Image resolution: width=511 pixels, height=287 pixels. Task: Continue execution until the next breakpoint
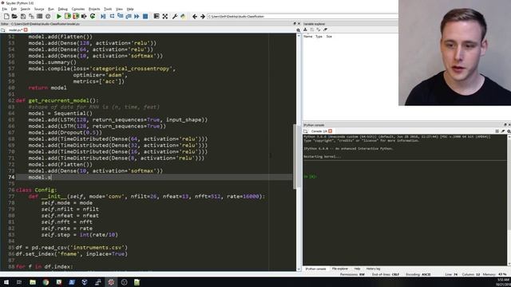coord(137,16)
